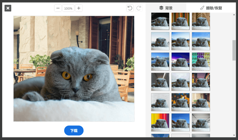Viewport: 238px width, 140px height.
Task: Switch to the 背景 tab
Action: (x=166, y=8)
